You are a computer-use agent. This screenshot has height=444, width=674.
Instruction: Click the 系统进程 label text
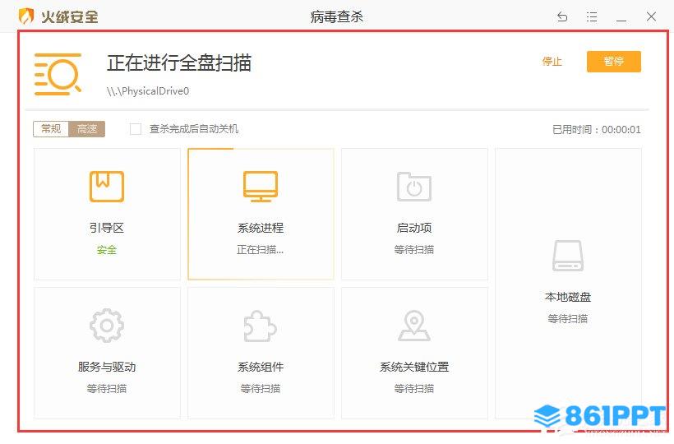[x=261, y=228]
